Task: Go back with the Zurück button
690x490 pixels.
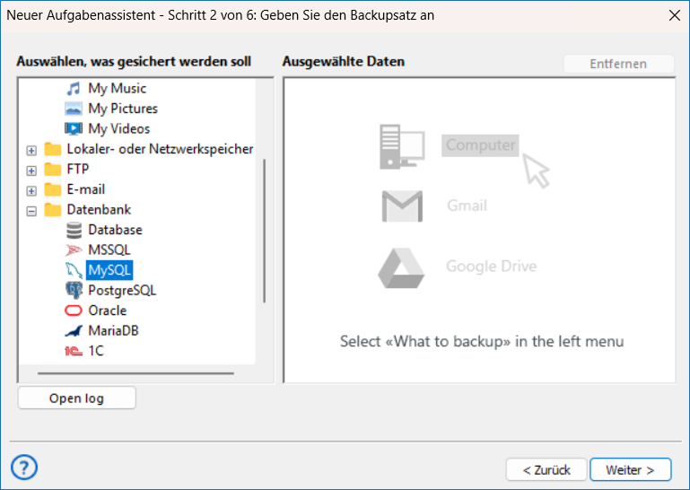Action: pyautogui.click(x=546, y=469)
